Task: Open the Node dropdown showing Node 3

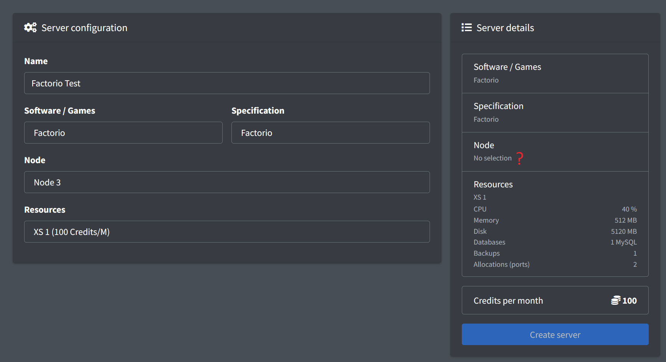Action: coord(226,182)
